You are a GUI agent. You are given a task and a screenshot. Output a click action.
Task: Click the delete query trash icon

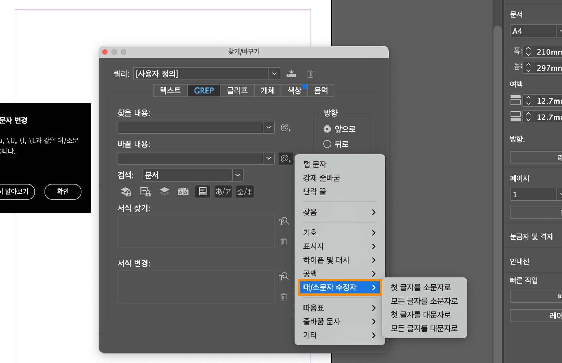310,74
